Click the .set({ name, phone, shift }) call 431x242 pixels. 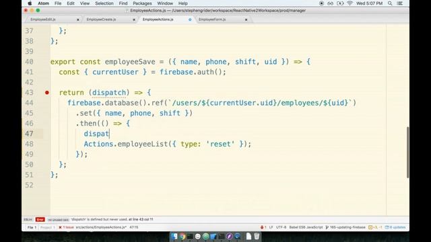(x=134, y=113)
